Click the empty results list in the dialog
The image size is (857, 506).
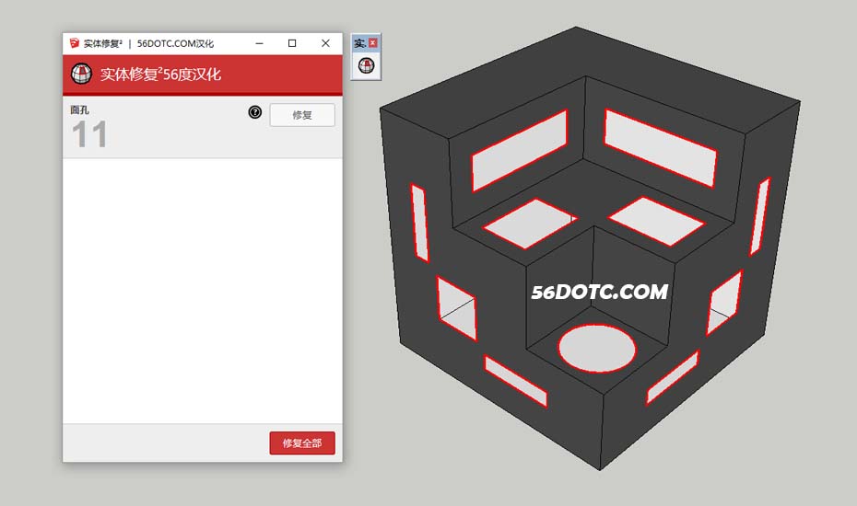(x=202, y=290)
